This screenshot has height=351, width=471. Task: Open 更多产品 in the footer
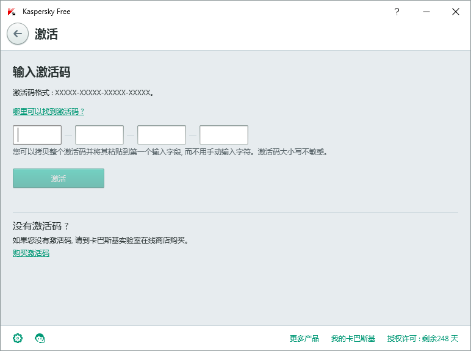coord(304,339)
